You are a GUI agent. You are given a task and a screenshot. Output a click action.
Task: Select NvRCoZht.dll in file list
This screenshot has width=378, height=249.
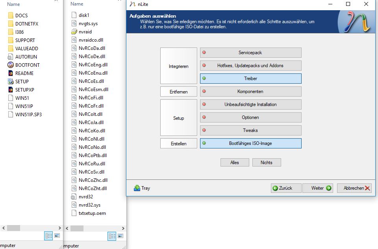click(x=93, y=188)
